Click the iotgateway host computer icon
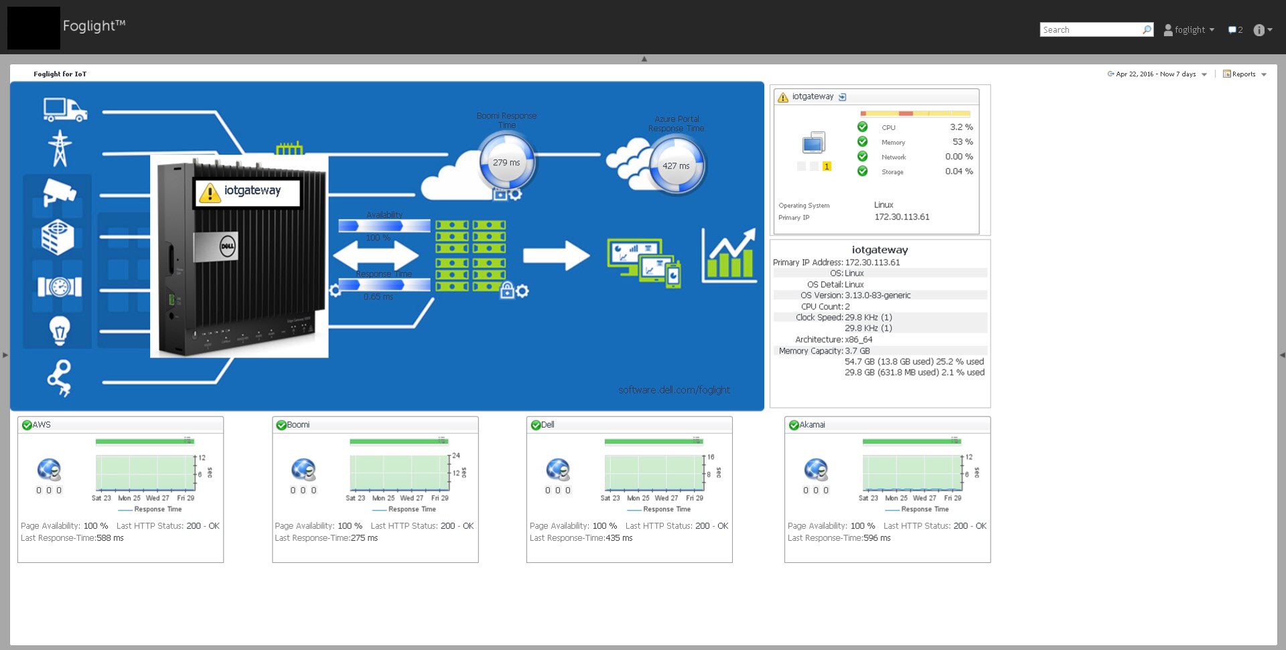Image resolution: width=1286 pixels, height=650 pixels. pos(814,143)
